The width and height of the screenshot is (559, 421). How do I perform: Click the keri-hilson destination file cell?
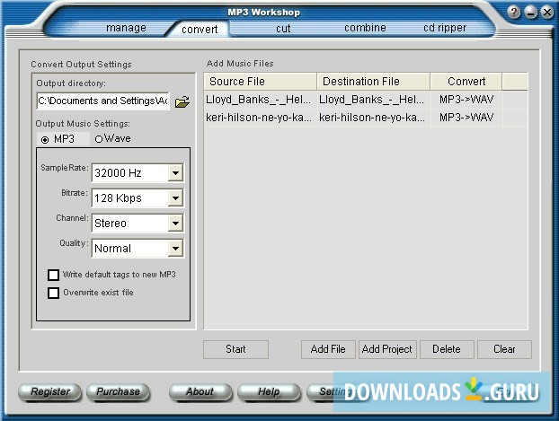pyautogui.click(x=372, y=118)
